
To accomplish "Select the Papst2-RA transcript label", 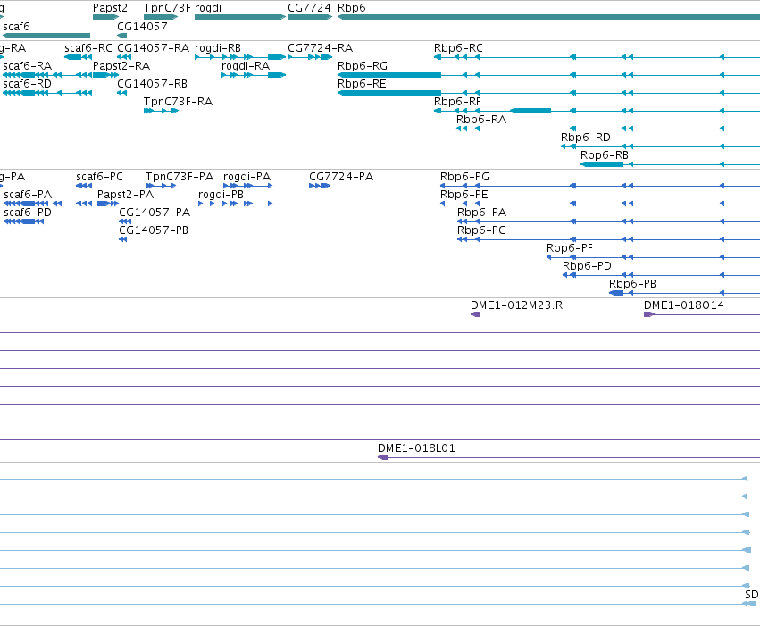I will pyautogui.click(x=121, y=66).
